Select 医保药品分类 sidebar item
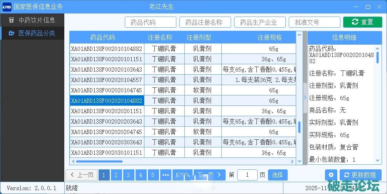The height and width of the screenshot is (194, 387). [x=32, y=33]
